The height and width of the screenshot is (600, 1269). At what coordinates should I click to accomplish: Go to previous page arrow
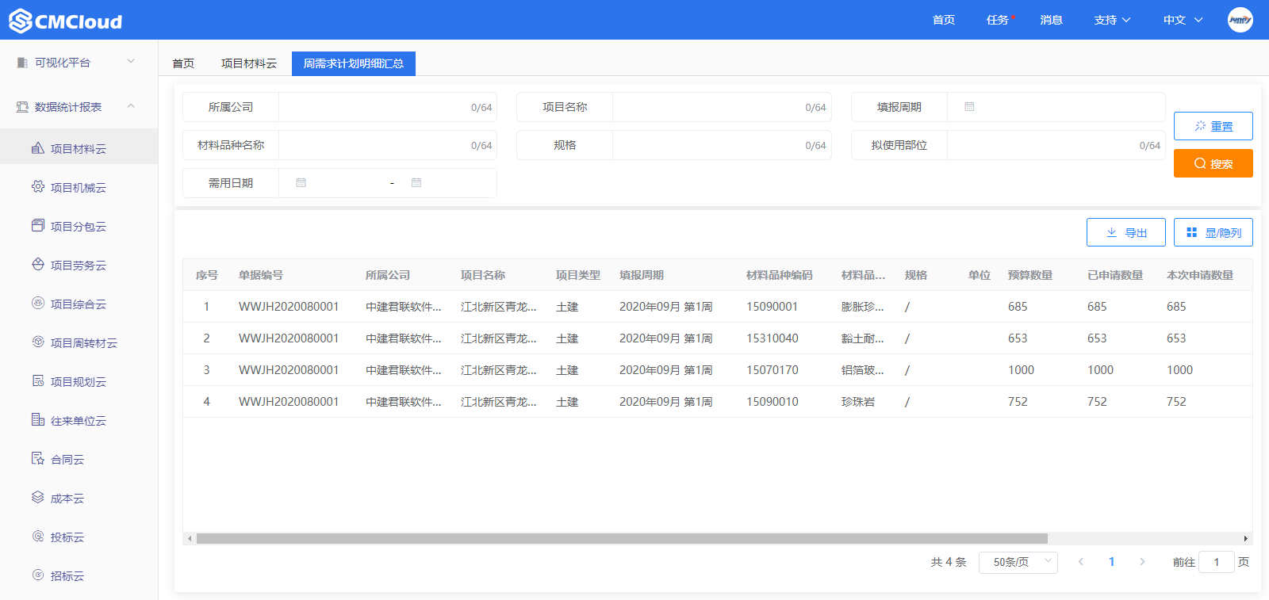[1080, 562]
